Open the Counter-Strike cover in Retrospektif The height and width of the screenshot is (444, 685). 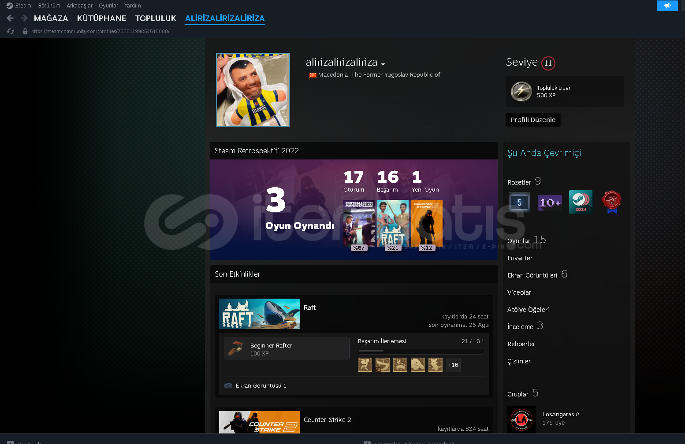427,223
